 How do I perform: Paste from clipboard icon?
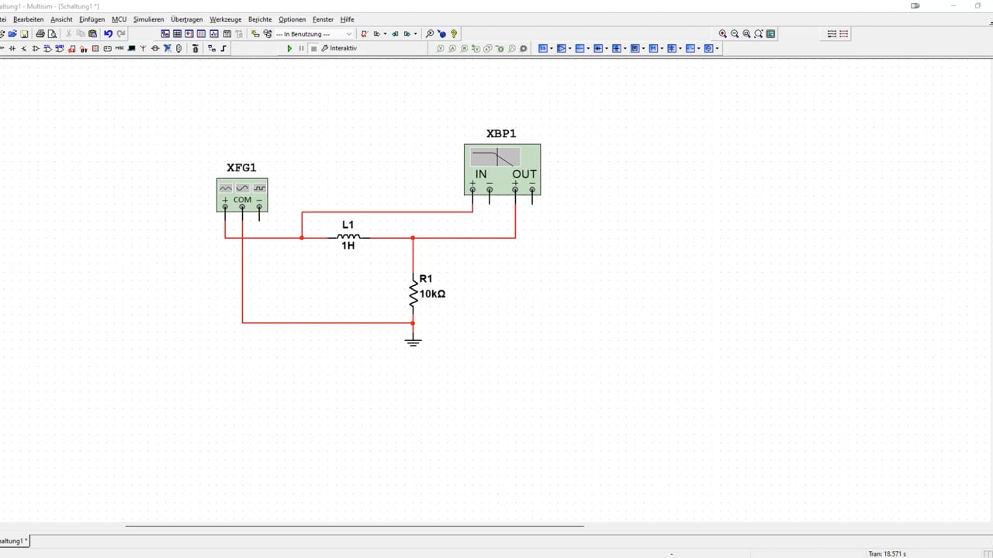(92, 34)
